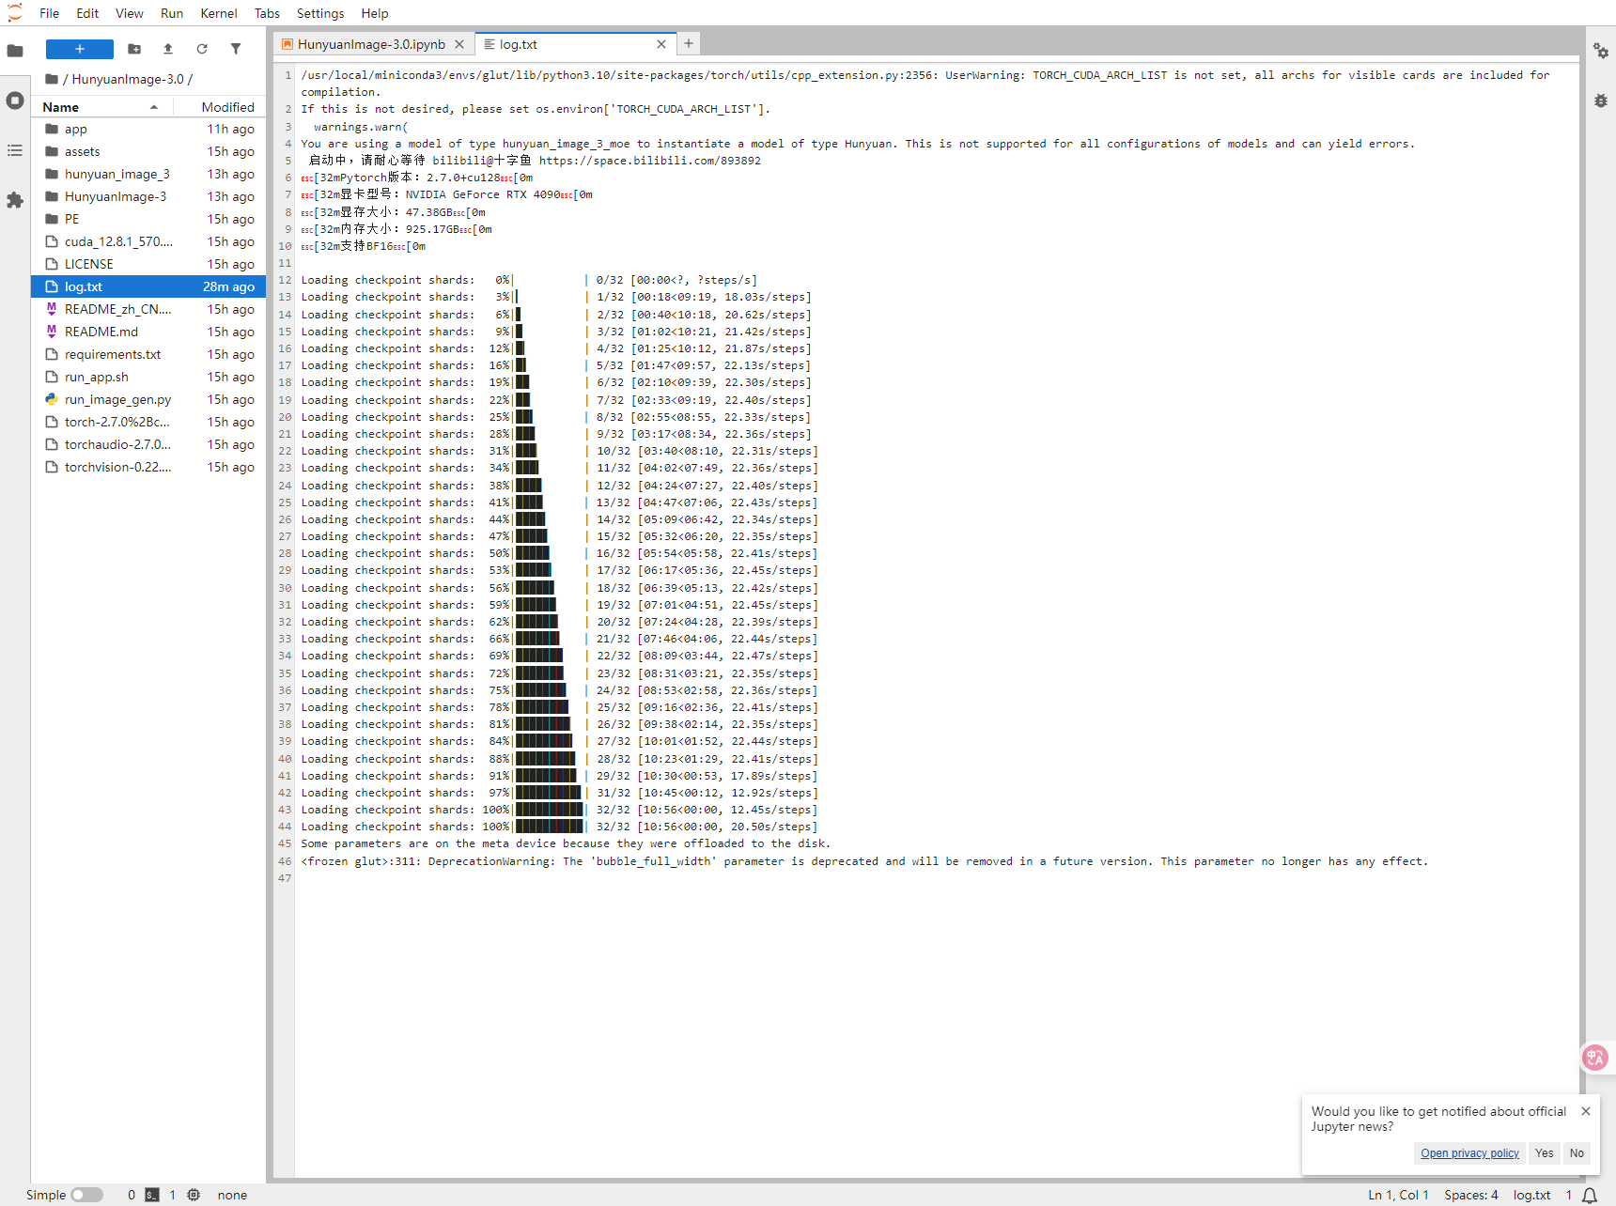This screenshot has height=1206, width=1616.
Task: Open the Extension Manager puzzle icon
Action: click(x=15, y=200)
